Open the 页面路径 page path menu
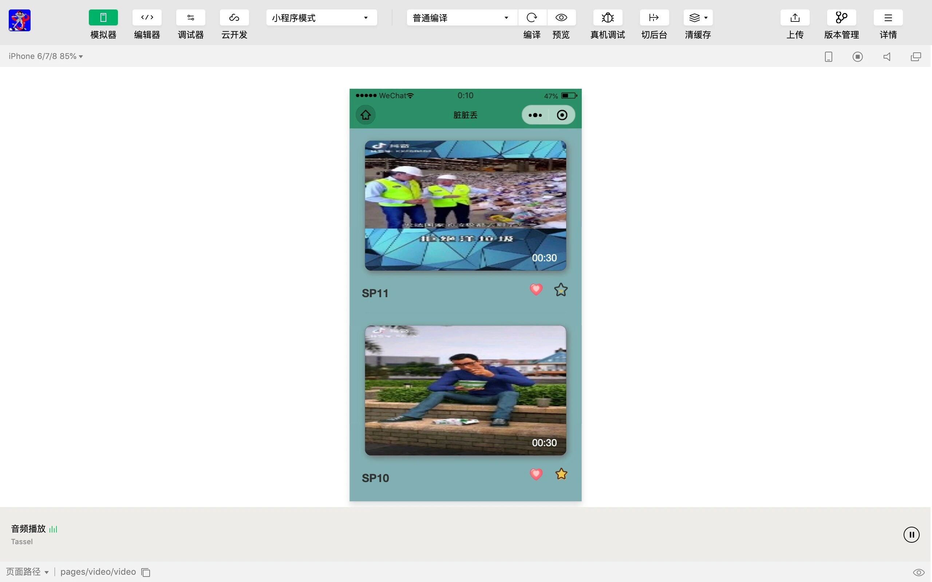Screen dimensions: 932x582 point(27,572)
